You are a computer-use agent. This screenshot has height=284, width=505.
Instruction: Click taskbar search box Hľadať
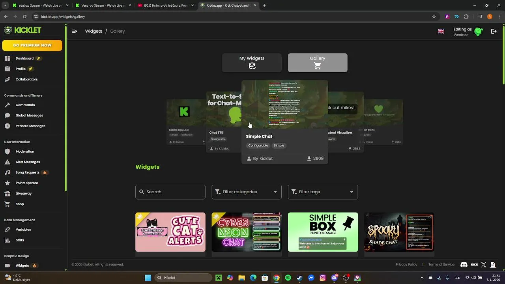(183, 278)
